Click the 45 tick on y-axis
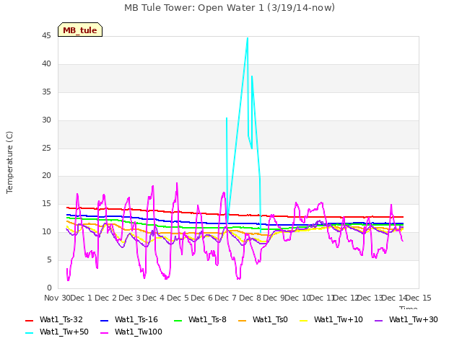462x346 pixels. (46, 36)
